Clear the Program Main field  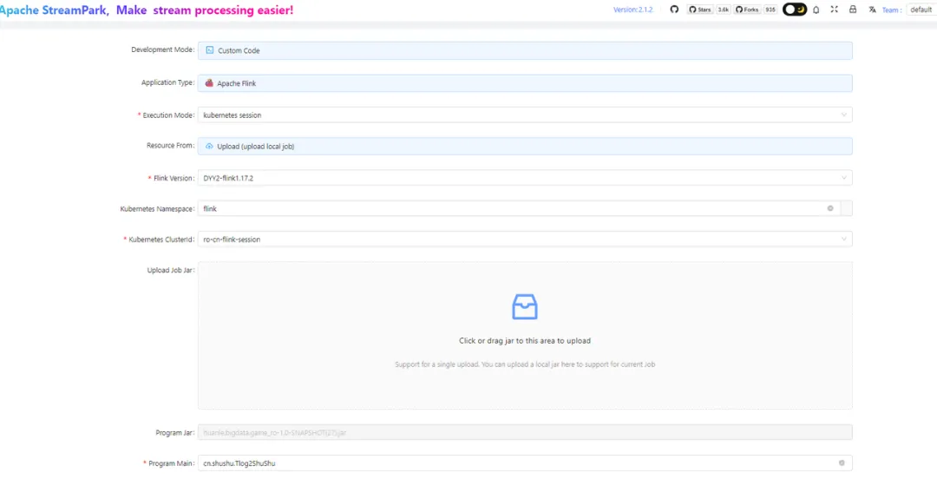[842, 463]
